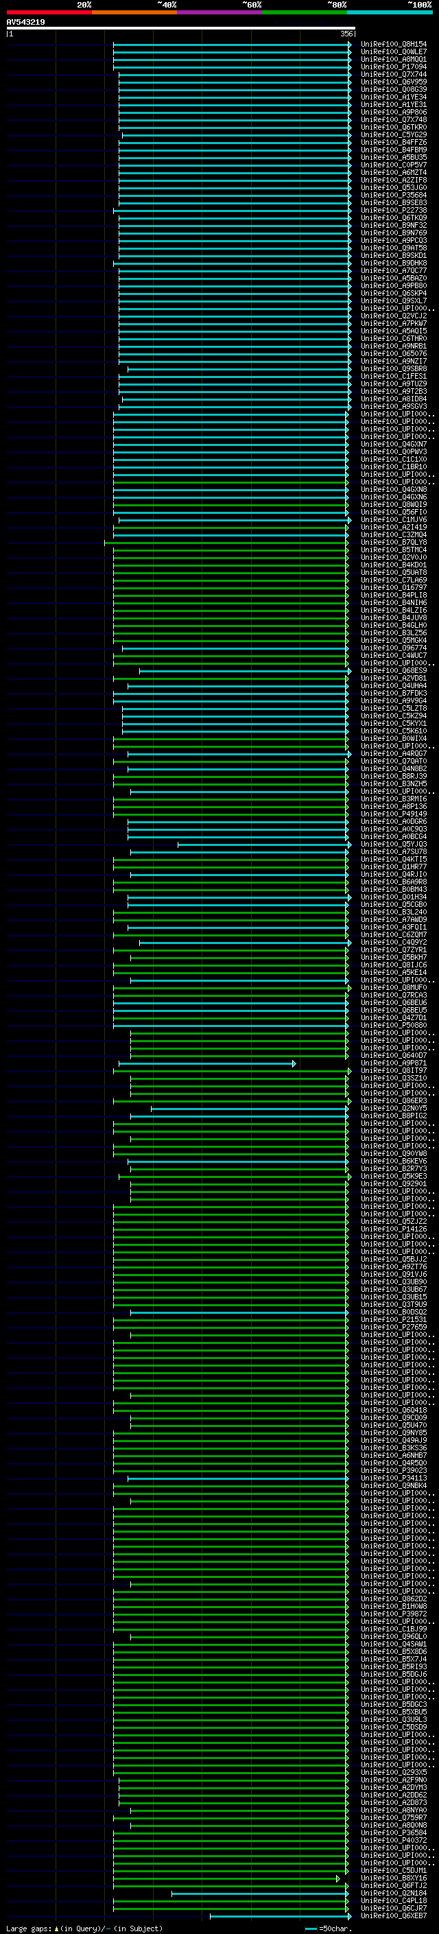Click label UniRef100_Q8MUF0

tap(393, 988)
